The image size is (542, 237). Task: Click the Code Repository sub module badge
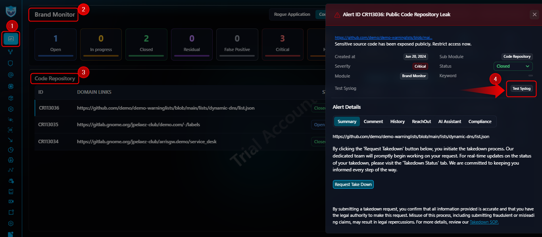[x=517, y=57]
